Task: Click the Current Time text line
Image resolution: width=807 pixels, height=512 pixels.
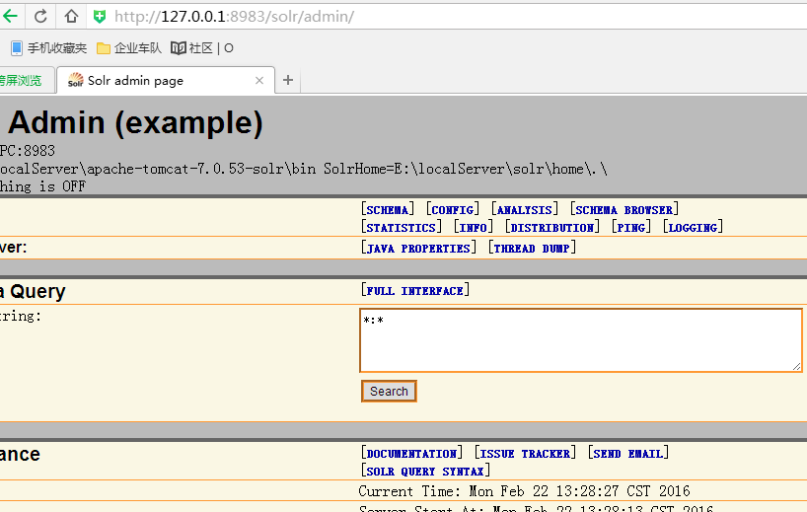Action: pyautogui.click(x=524, y=491)
